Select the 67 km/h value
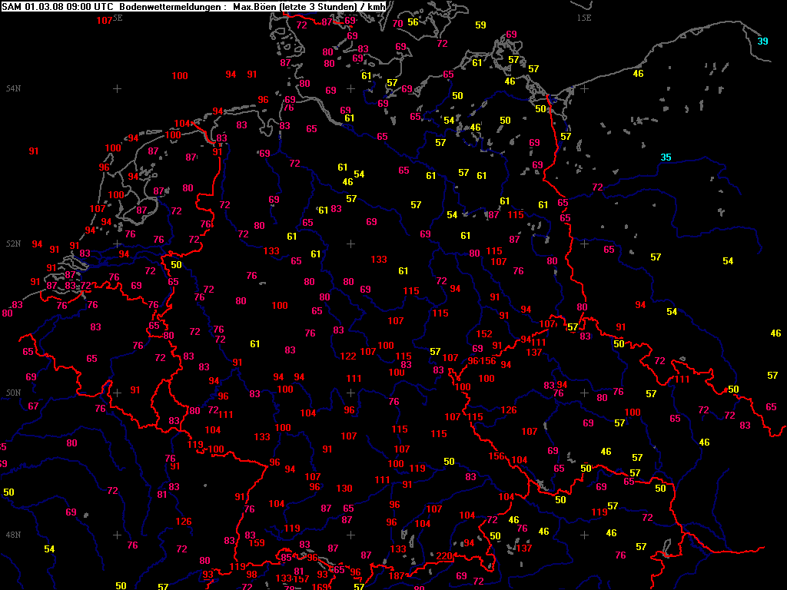The image size is (787, 590). pyautogui.click(x=33, y=406)
